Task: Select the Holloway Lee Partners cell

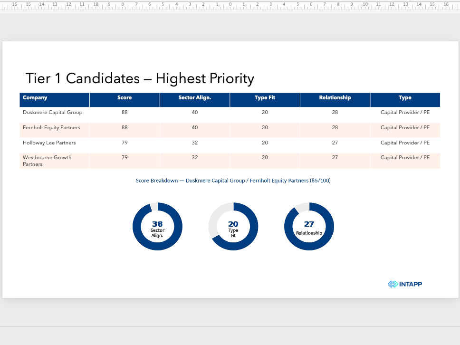Action: click(55, 145)
